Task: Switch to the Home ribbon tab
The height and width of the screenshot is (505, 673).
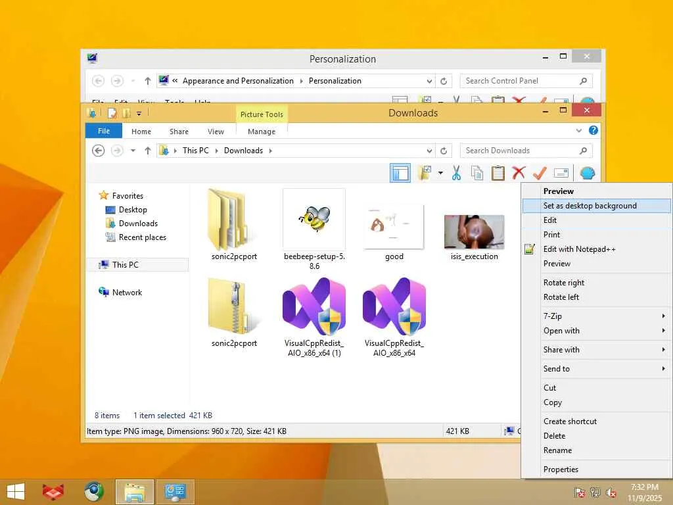Action: point(141,132)
